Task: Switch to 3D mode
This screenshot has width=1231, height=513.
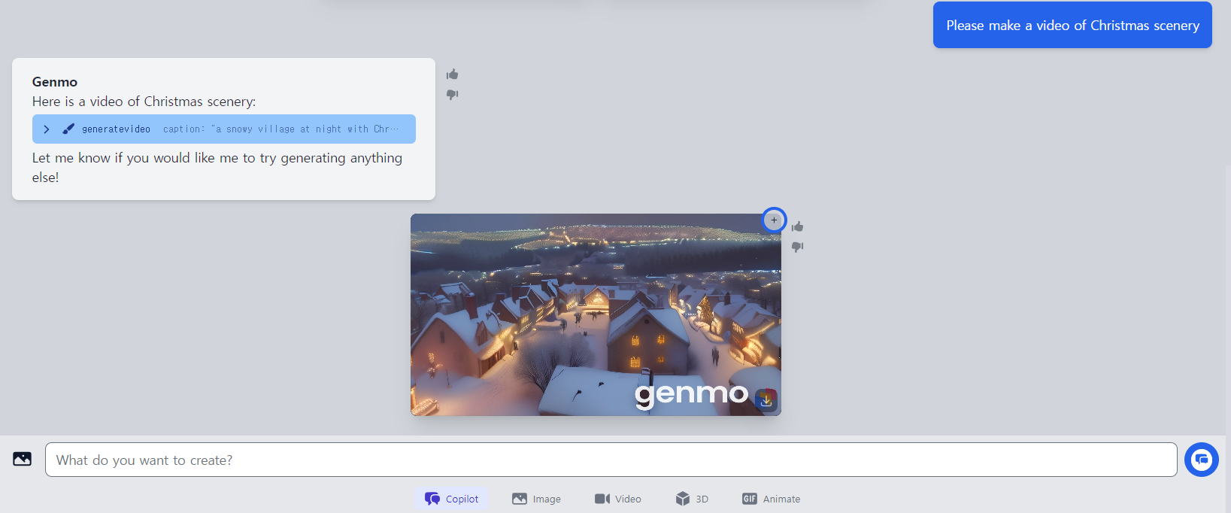Action: [x=692, y=499]
